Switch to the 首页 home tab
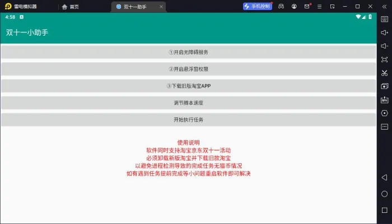 coord(70,7)
